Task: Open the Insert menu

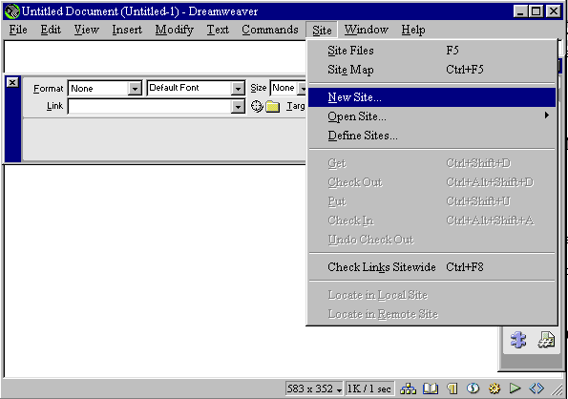Action: pyautogui.click(x=127, y=30)
